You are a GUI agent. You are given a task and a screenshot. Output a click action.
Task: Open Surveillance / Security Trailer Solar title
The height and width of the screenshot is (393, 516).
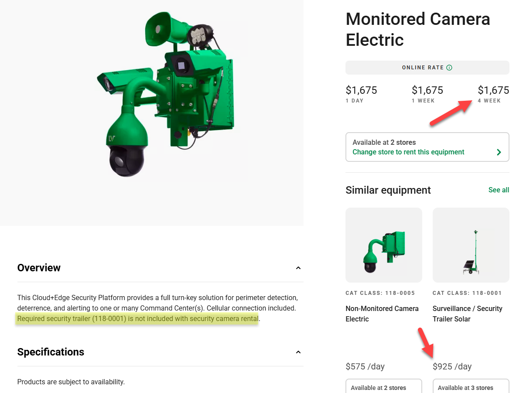tap(467, 314)
